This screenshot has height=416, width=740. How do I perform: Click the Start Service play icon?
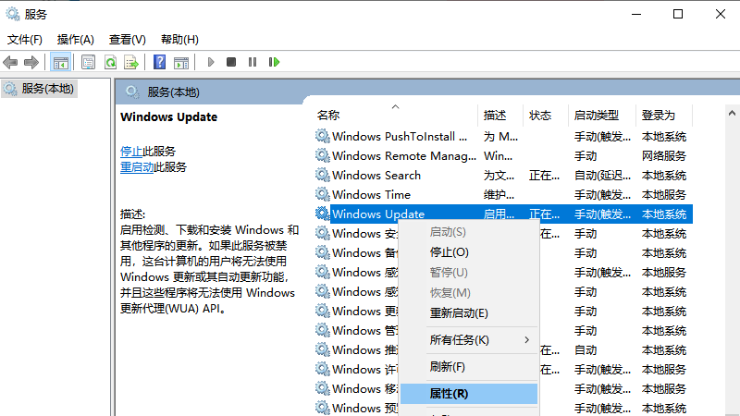point(211,62)
